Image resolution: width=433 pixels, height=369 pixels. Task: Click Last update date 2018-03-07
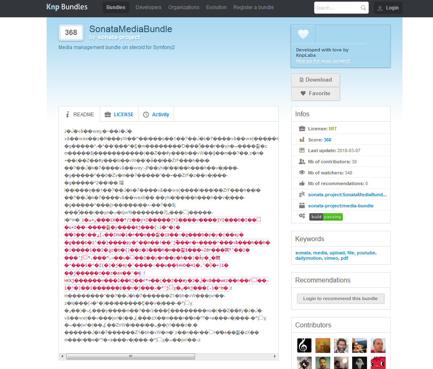click(348, 150)
